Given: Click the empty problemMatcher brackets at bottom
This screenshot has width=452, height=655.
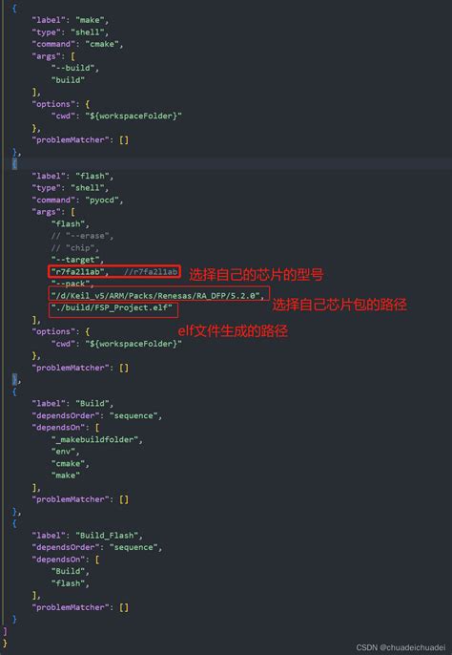Looking at the screenshot, I should click(x=124, y=607).
